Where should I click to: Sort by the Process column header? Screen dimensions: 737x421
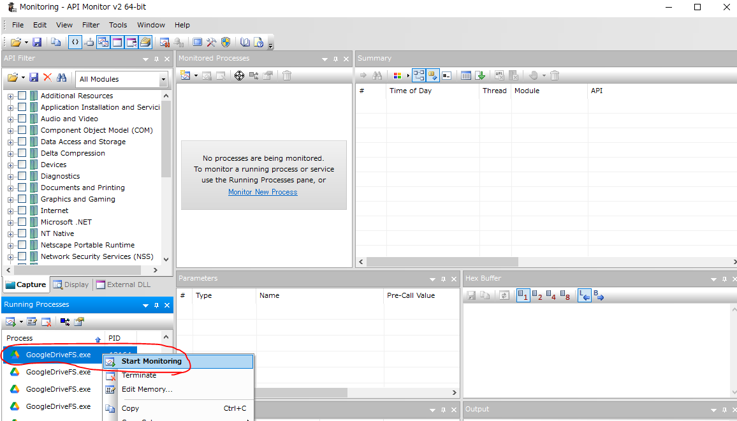pyautogui.click(x=54, y=338)
